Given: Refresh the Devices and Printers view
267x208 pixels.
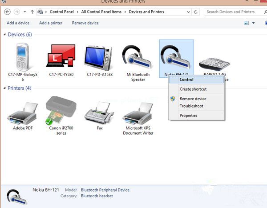Looking at the screenshot, I should [196, 12].
